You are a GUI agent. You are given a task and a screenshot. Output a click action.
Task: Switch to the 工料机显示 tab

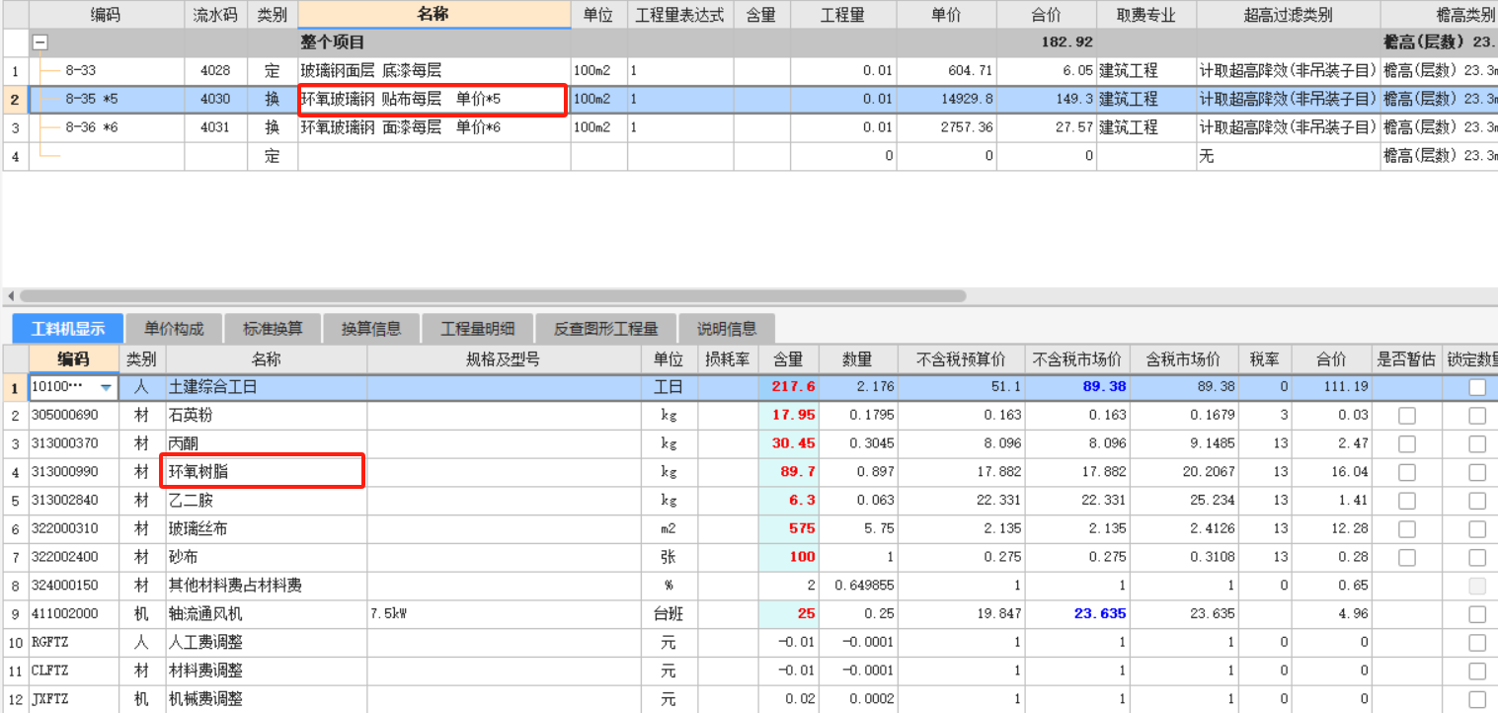click(66, 329)
